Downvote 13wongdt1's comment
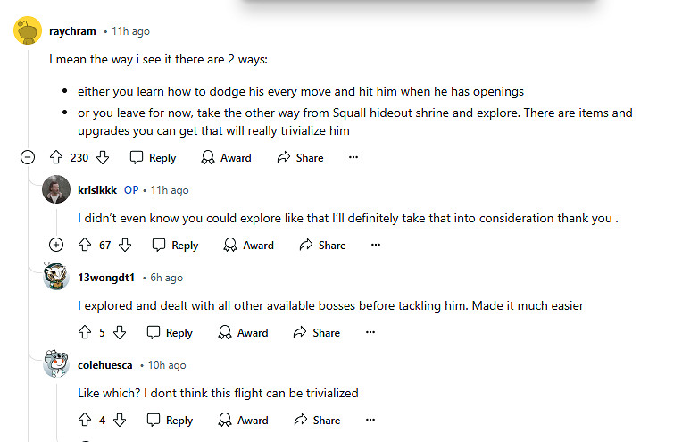The width and height of the screenshot is (682, 442). click(x=120, y=332)
